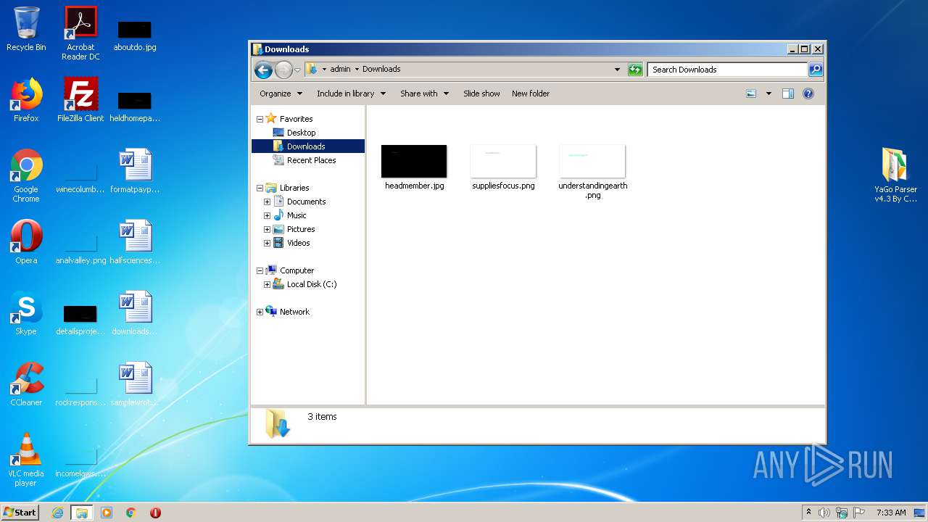Click into the Search Downloads field
Screen dimensions: 928x522
(727, 70)
